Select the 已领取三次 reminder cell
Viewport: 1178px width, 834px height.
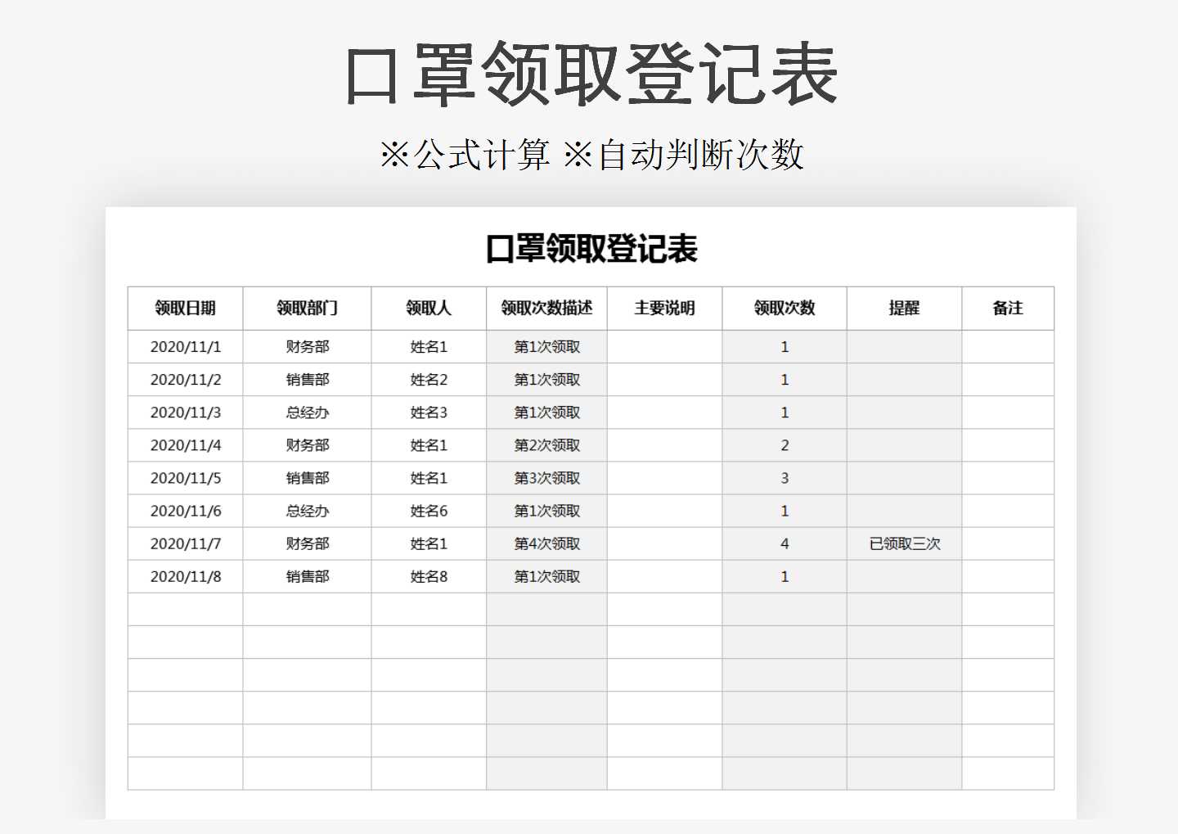point(904,543)
